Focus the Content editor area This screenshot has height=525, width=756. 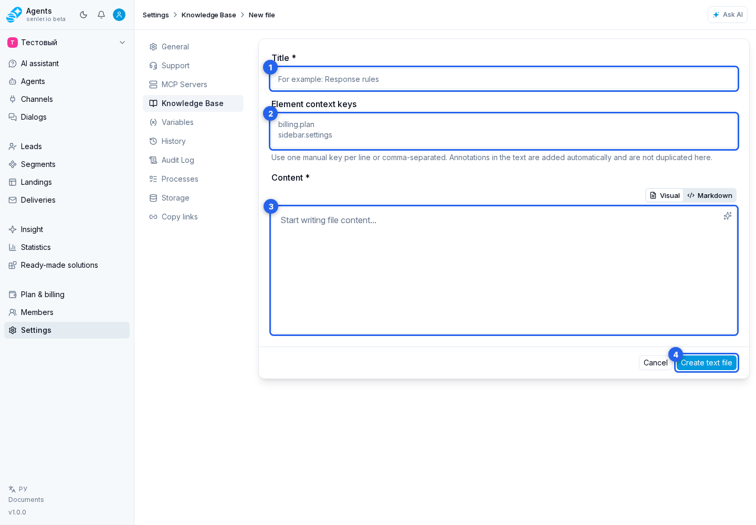tap(504, 270)
